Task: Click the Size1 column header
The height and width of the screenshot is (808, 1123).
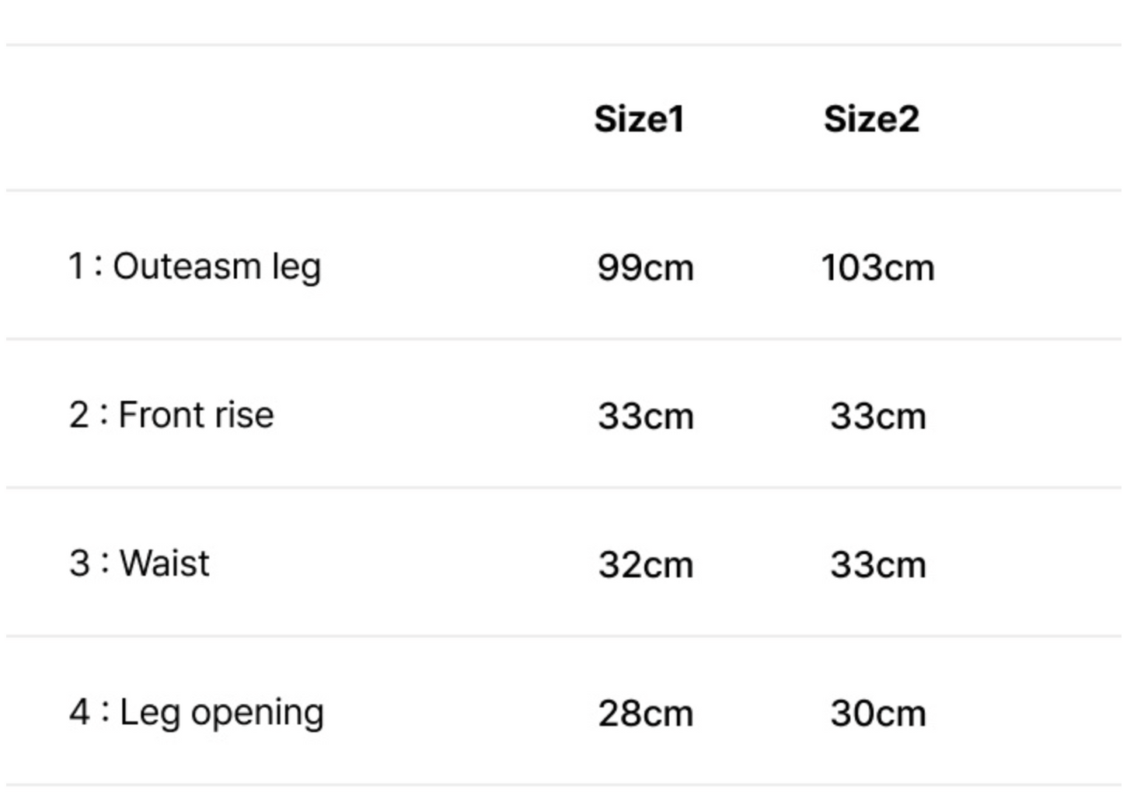Action: (639, 120)
